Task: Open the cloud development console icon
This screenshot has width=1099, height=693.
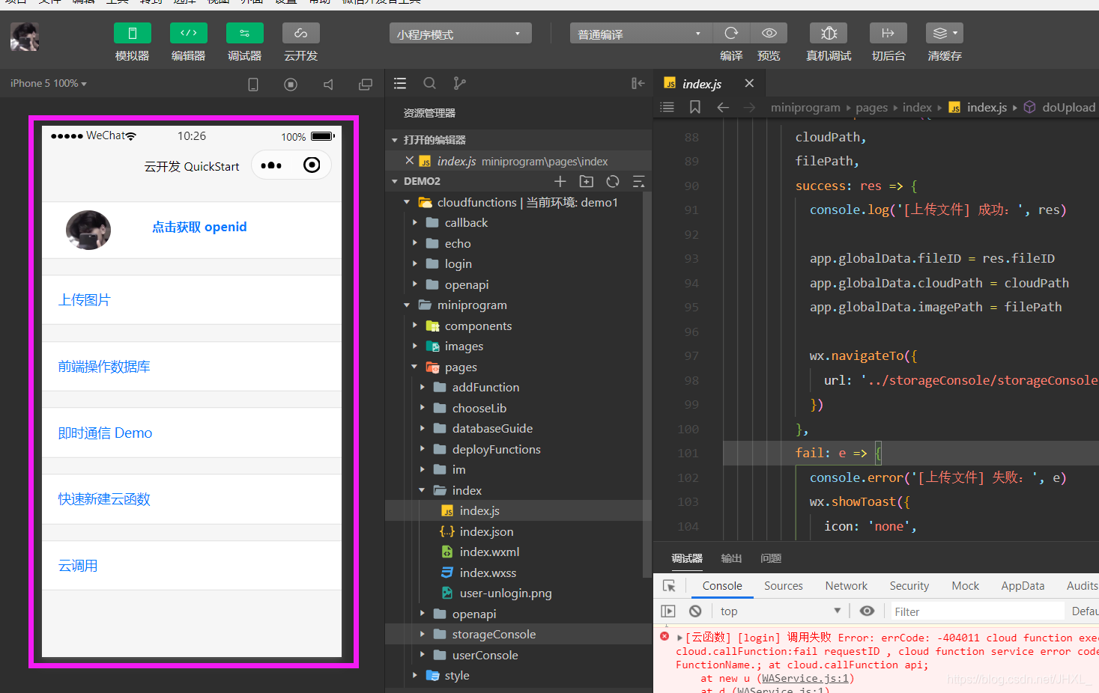Action: click(x=300, y=33)
